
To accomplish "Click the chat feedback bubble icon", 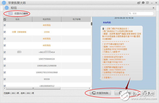I will point(143,3).
